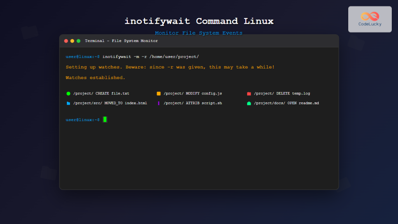Click the CodeLucky infinity logo
The width and height of the screenshot is (398, 224).
370,17
